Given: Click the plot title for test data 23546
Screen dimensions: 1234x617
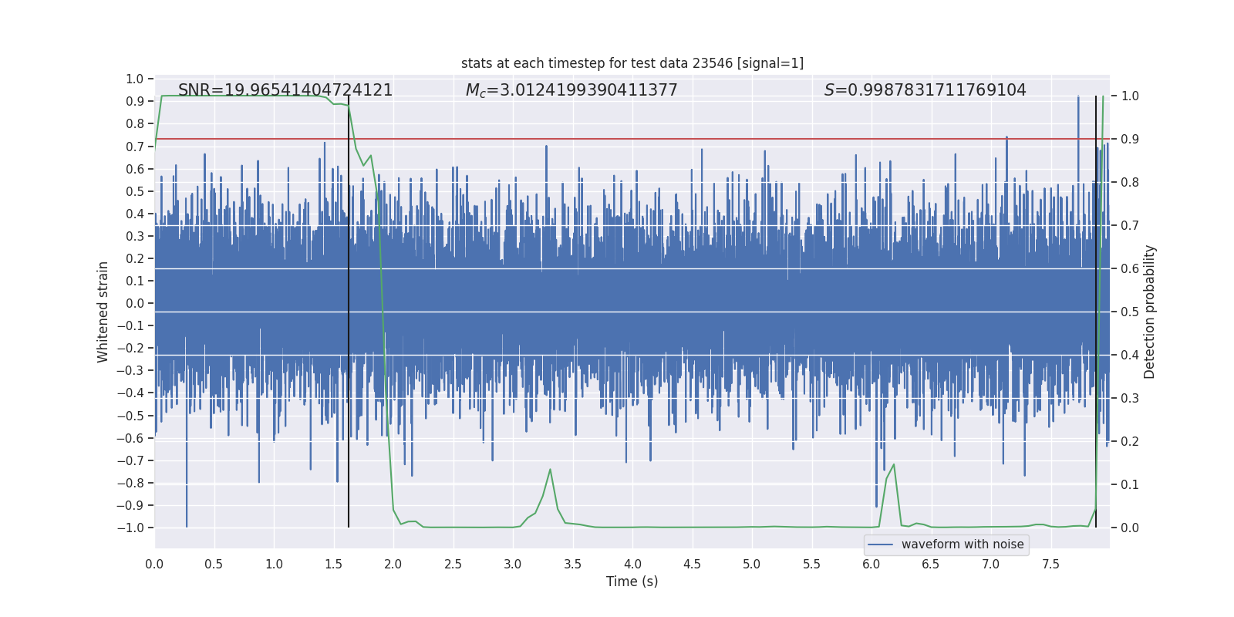Looking at the screenshot, I should pyautogui.click(x=632, y=63).
